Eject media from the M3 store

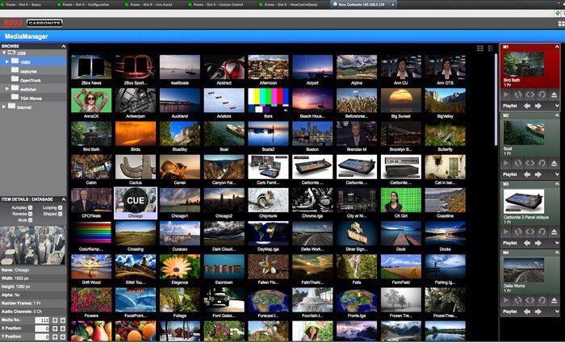click(x=554, y=232)
